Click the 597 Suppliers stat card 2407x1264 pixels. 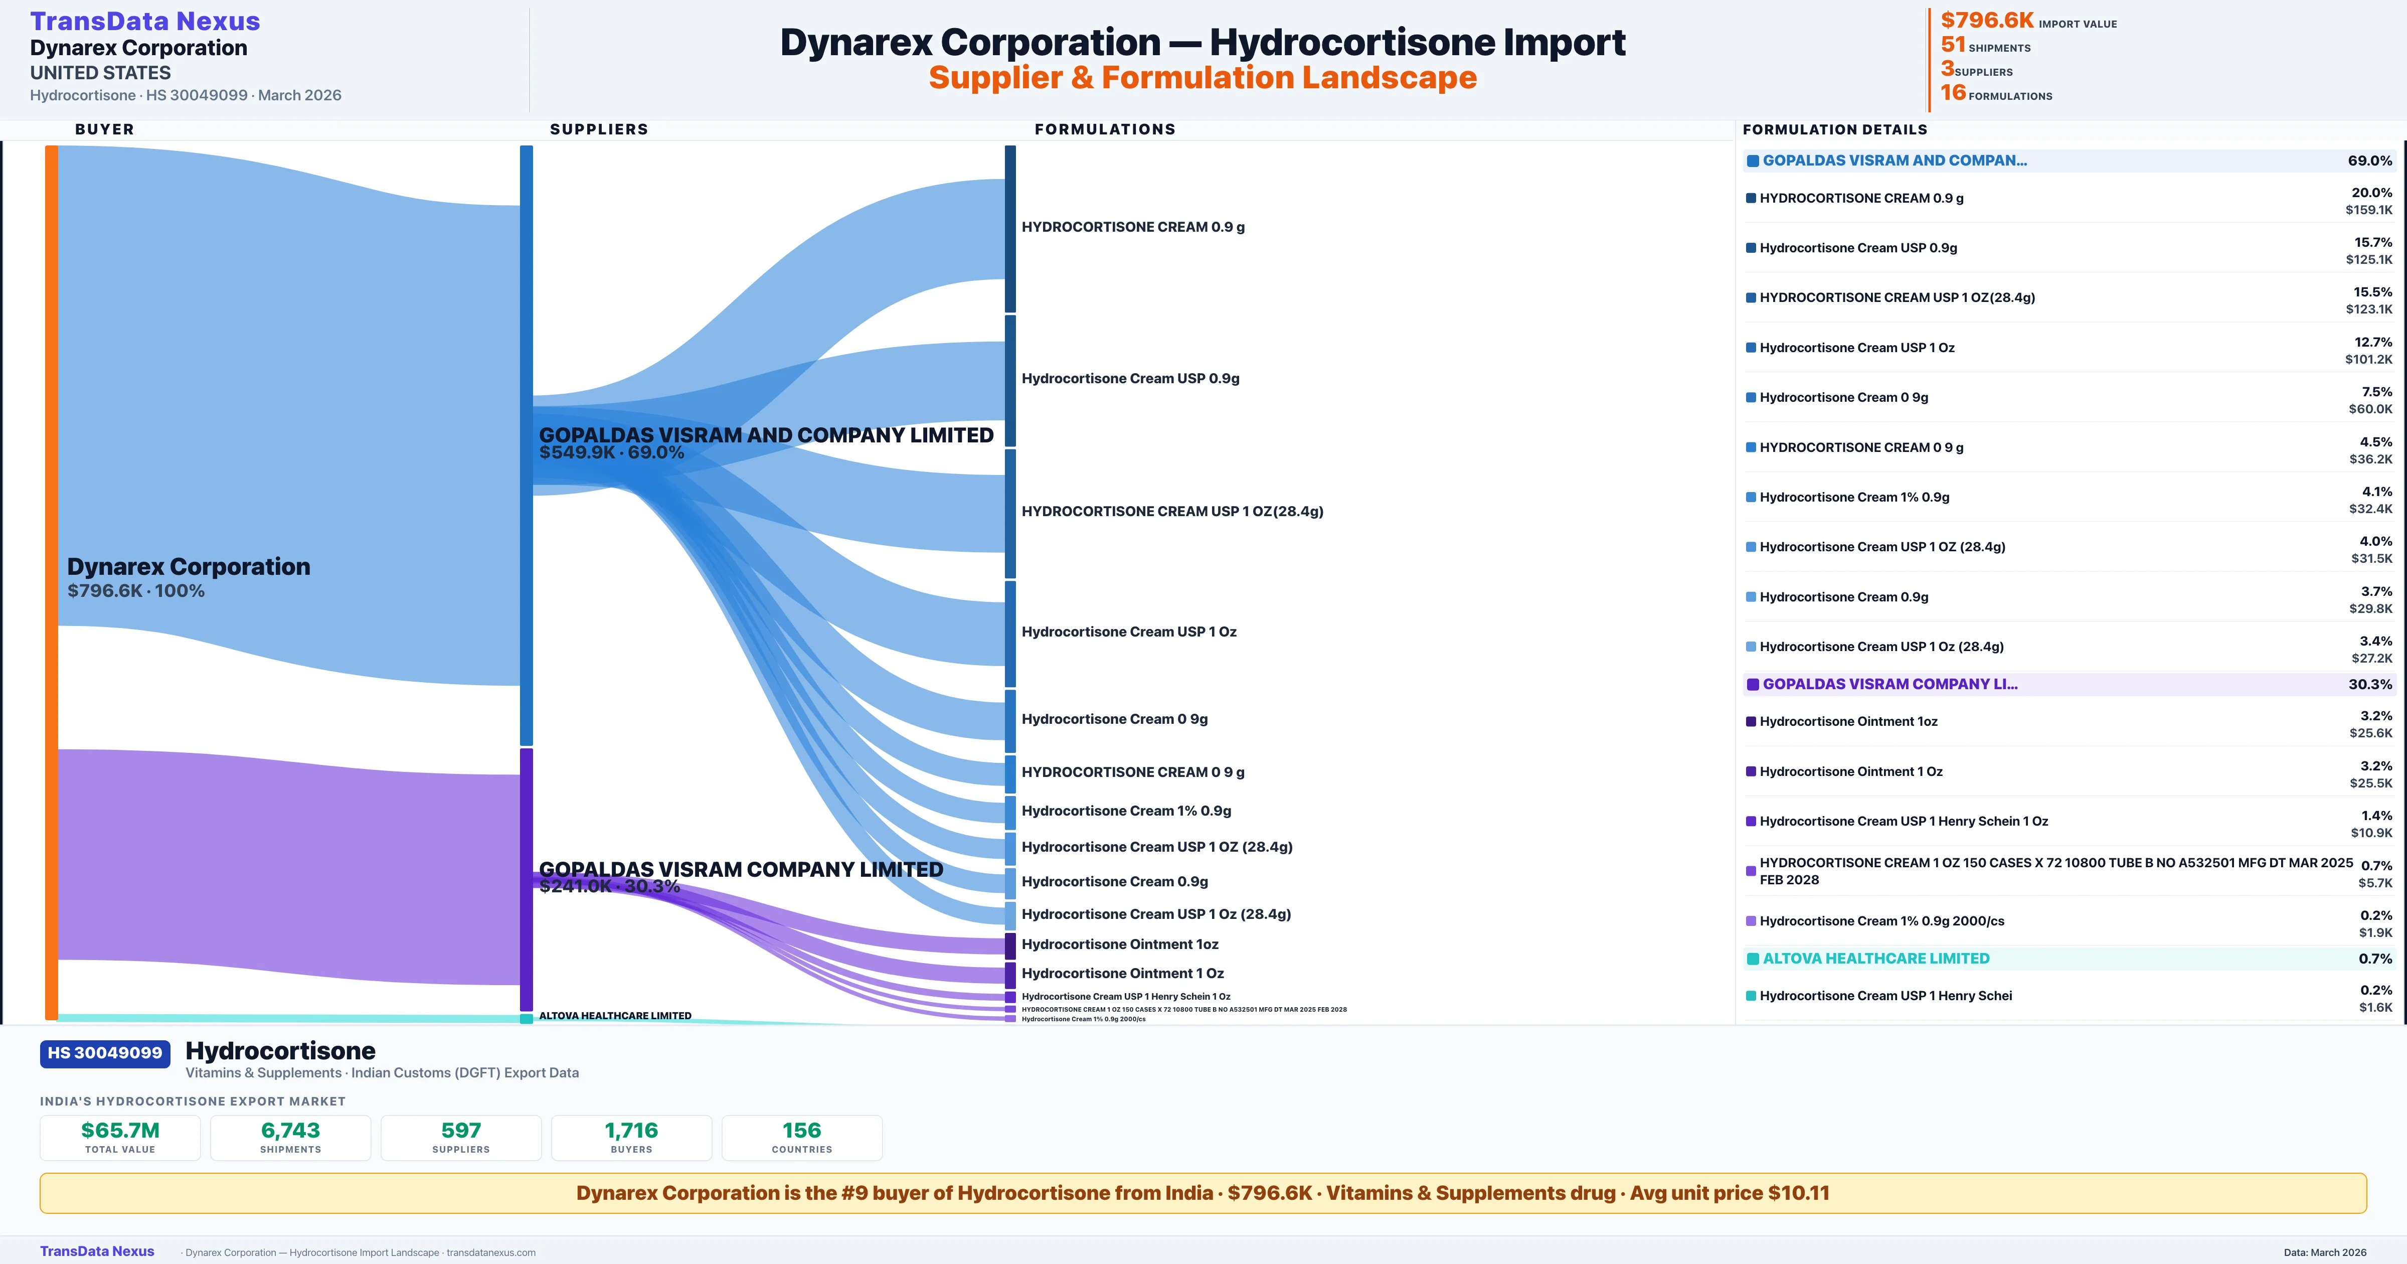point(461,1137)
